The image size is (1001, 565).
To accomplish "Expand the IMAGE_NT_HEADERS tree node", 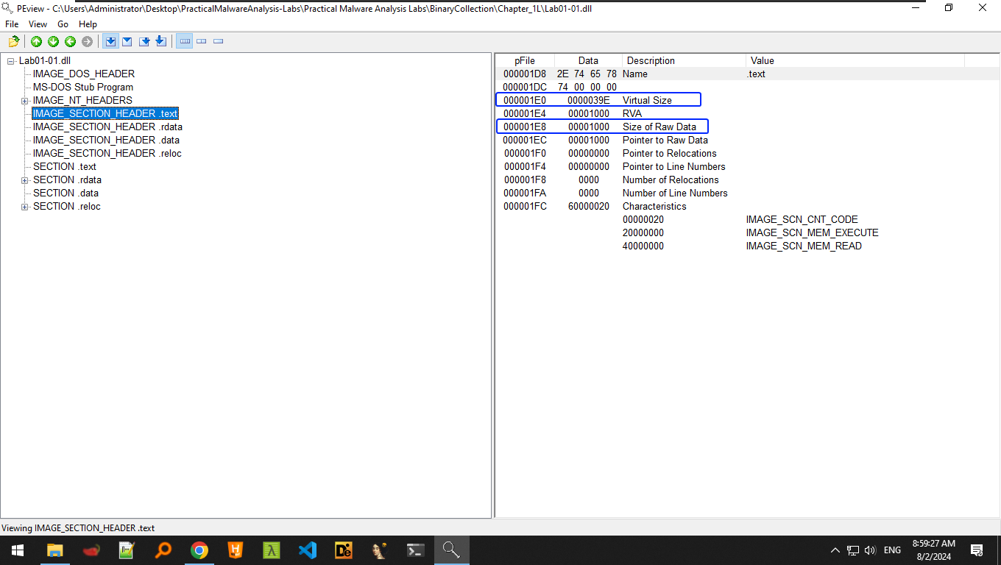I will click(x=24, y=101).
